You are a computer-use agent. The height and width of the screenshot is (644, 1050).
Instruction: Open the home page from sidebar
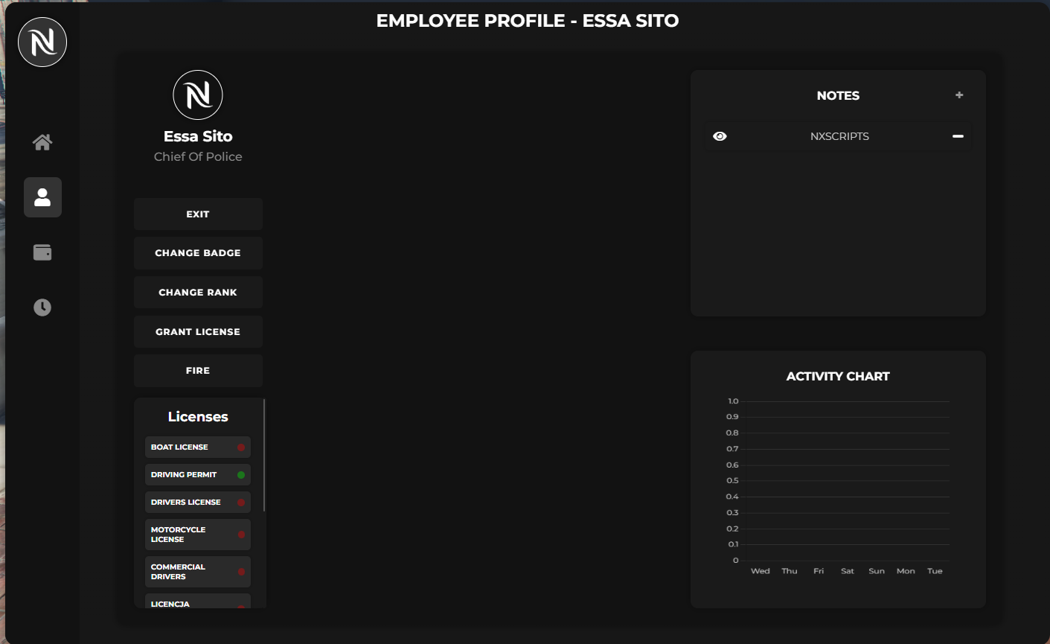[x=42, y=142]
